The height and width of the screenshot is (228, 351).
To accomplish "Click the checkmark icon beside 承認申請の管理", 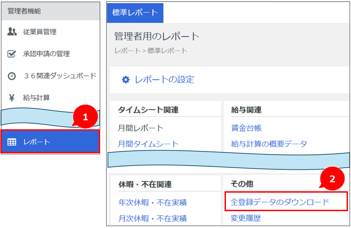I will tap(12, 54).
